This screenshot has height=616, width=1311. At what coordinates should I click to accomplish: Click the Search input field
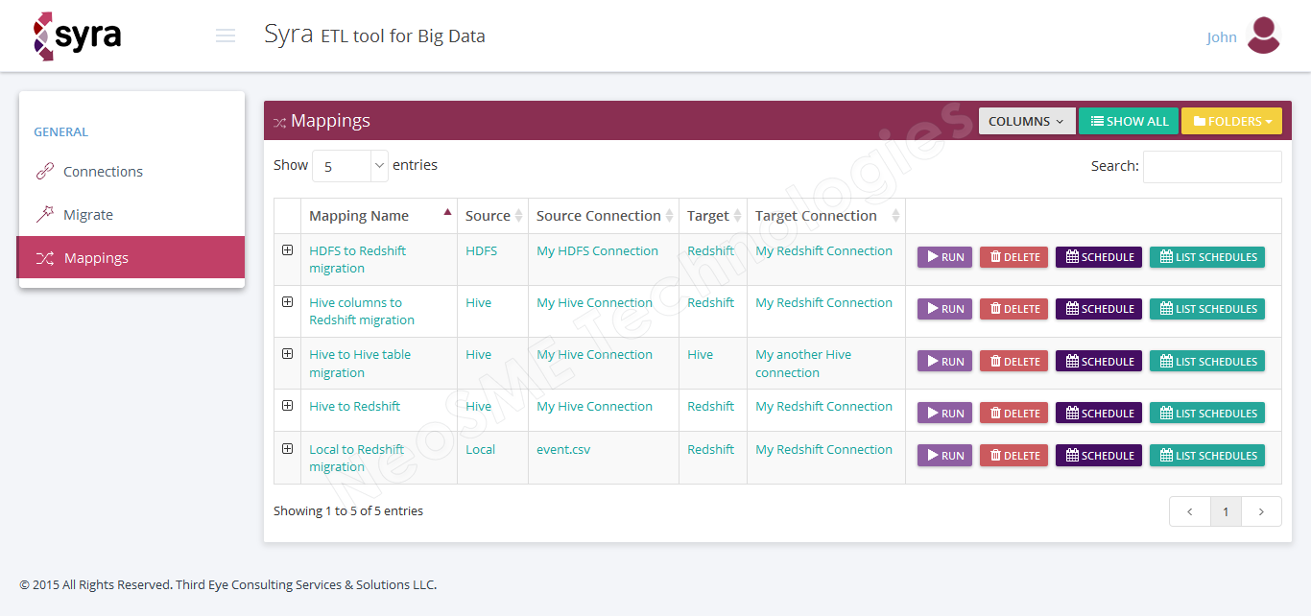(1211, 167)
